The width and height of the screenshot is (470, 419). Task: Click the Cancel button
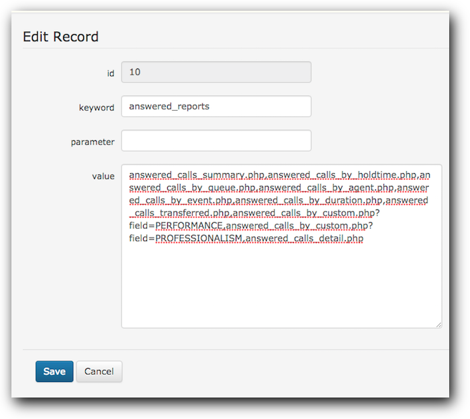99,371
